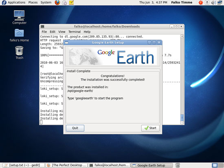
Task: Click the network status tray icon
Action: (x=220, y=2)
